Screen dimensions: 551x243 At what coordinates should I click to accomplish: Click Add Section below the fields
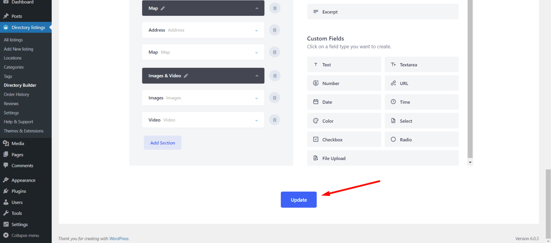(163, 142)
